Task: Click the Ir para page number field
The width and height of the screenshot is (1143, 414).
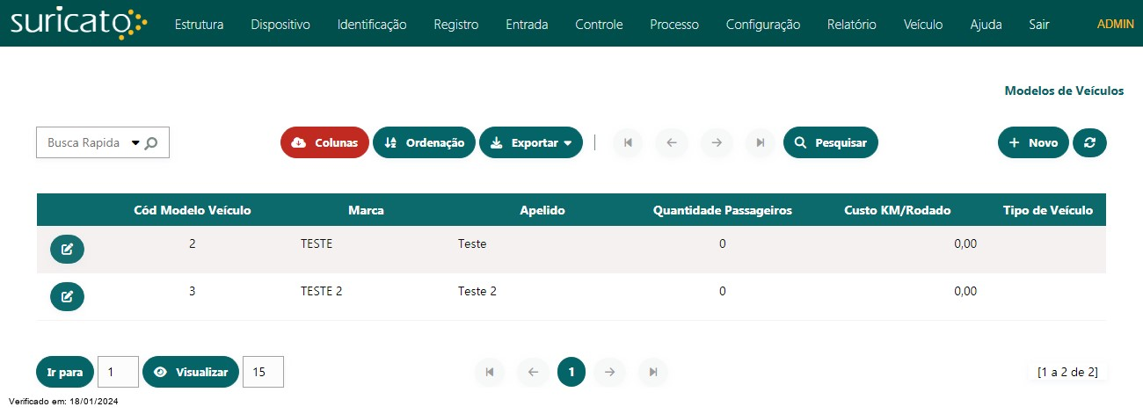Action: tap(118, 372)
